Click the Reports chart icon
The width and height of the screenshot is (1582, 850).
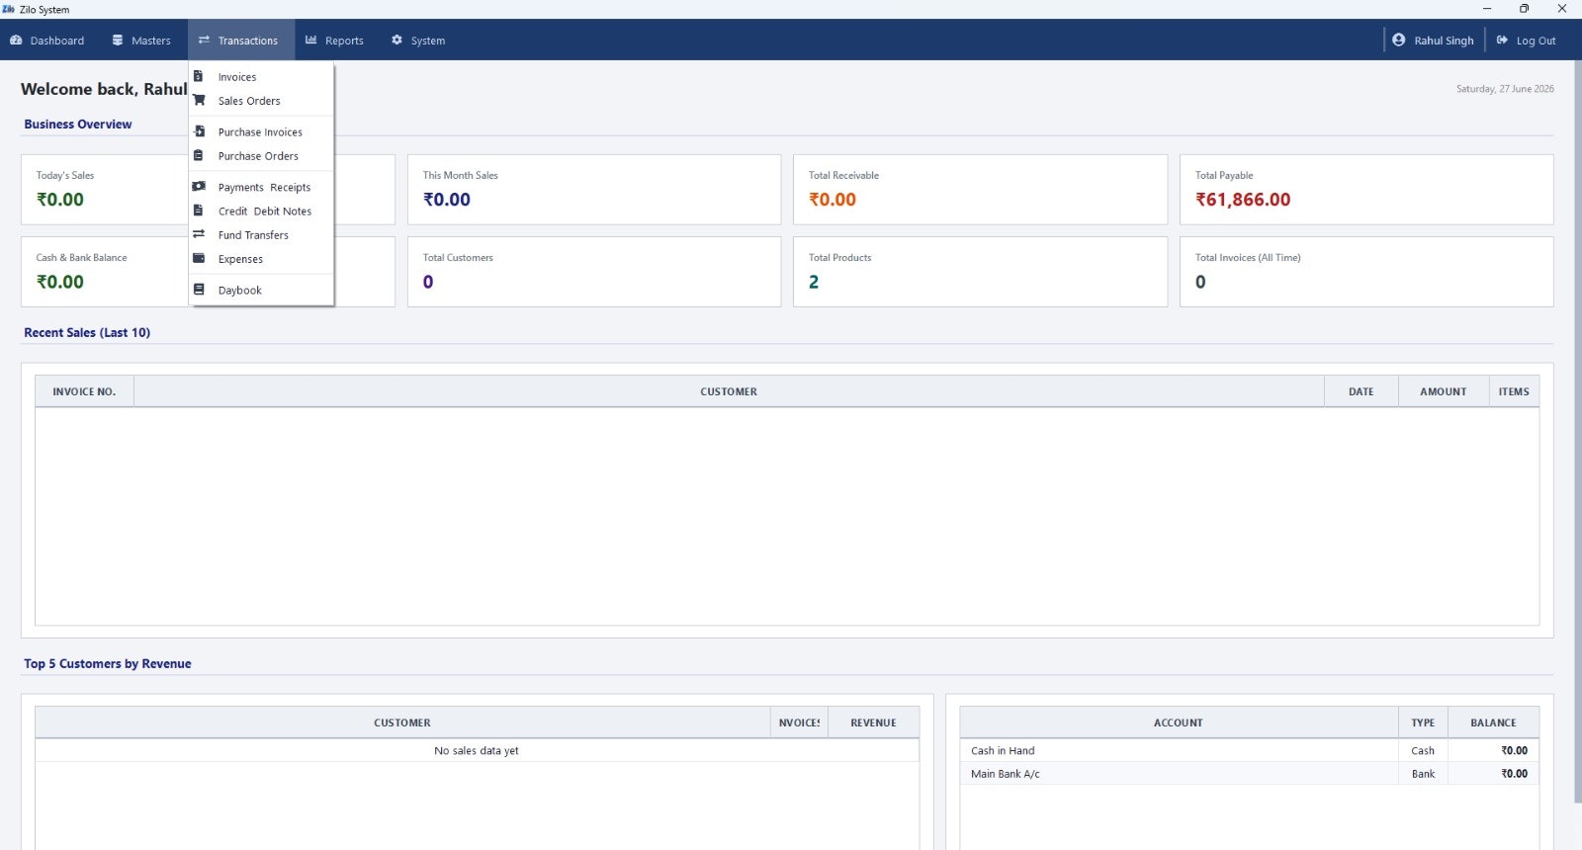310,41
